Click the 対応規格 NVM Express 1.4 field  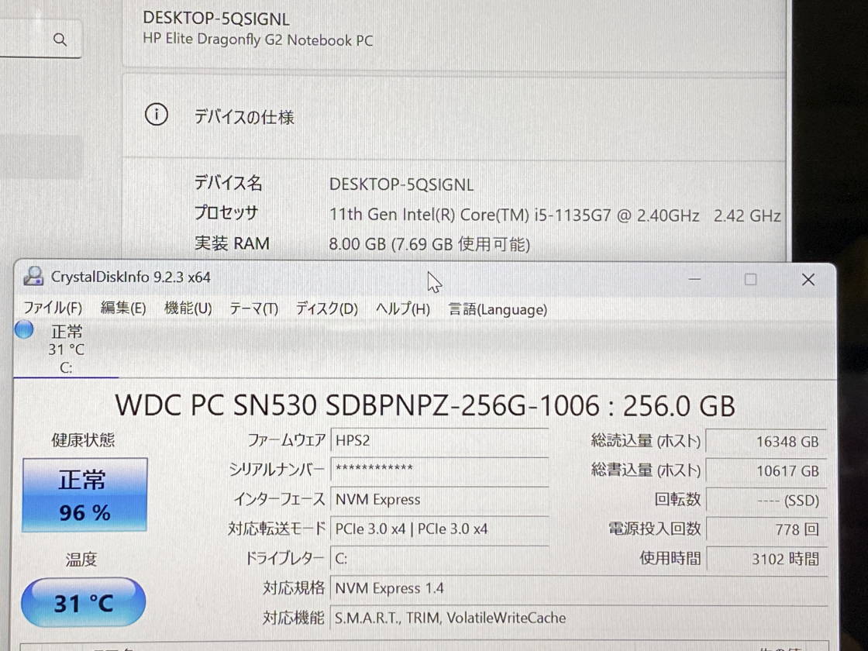click(x=579, y=588)
